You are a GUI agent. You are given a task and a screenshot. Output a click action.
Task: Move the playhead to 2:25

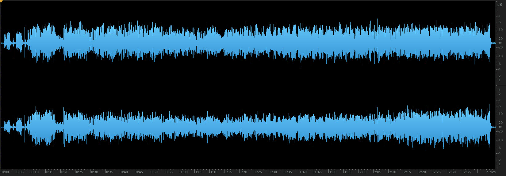(437, 172)
